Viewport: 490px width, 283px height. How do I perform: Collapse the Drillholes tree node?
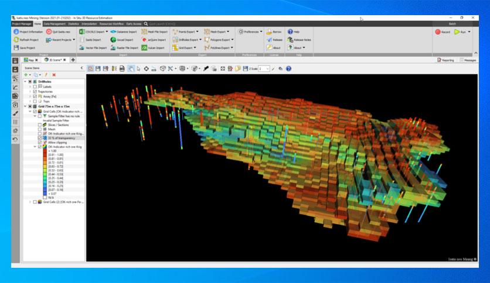click(25, 82)
